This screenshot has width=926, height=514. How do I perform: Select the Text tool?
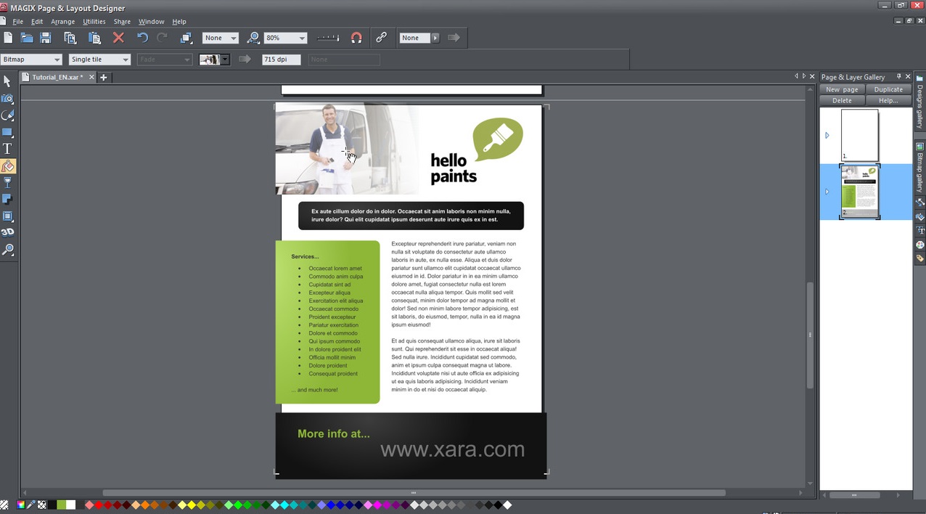coord(7,149)
